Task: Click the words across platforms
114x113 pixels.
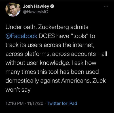Action: pyautogui.click(x=28, y=54)
